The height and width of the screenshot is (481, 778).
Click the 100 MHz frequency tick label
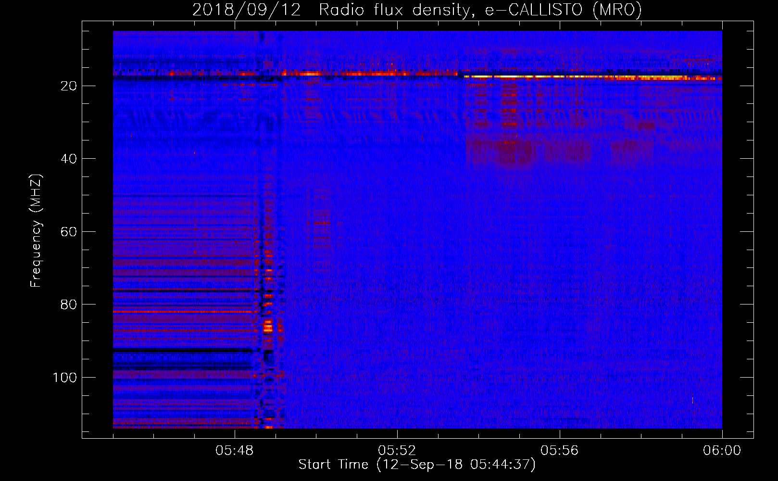tap(64, 378)
